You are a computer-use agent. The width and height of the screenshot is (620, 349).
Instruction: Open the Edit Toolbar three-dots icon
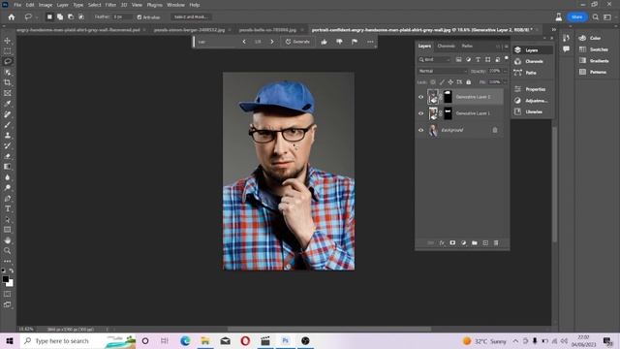(8, 261)
